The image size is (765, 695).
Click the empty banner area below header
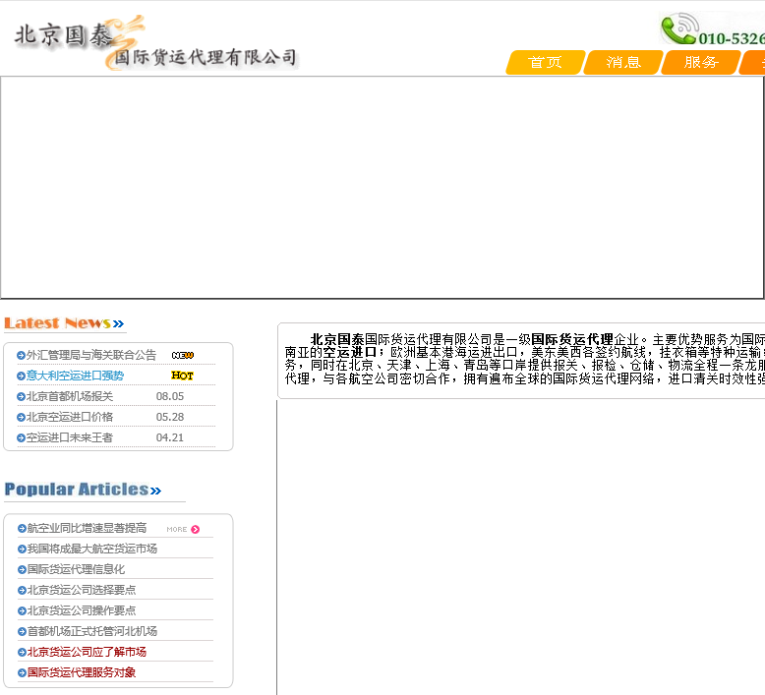382,188
